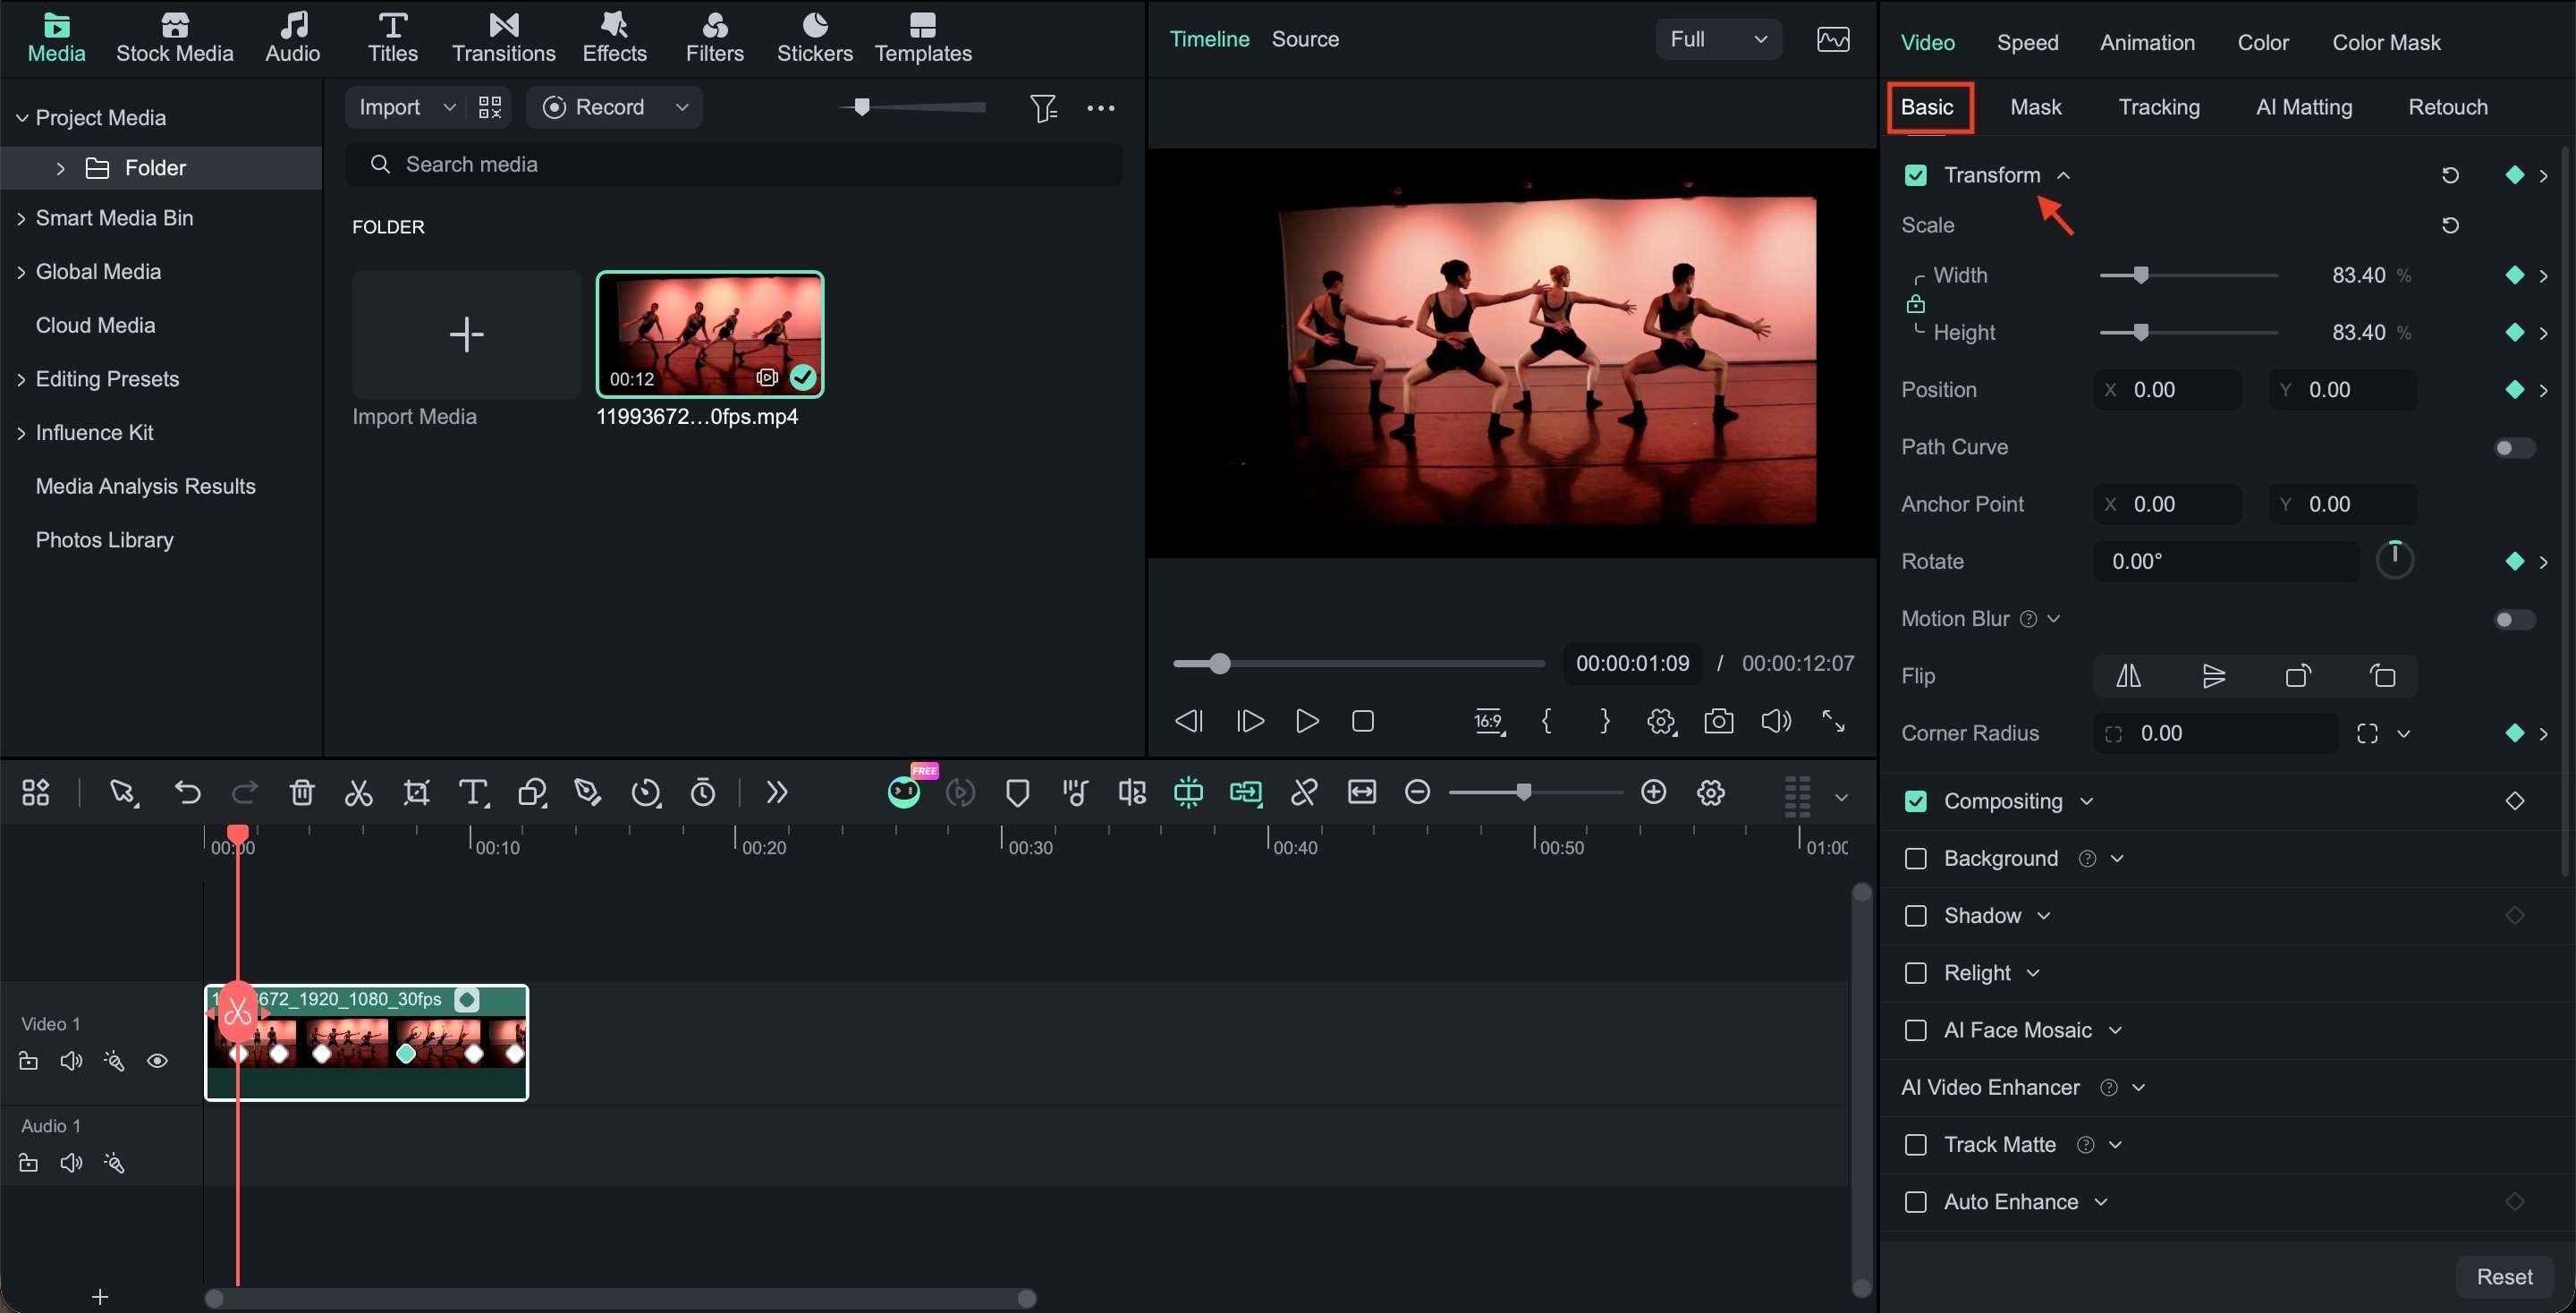
Task: Open the Effects panel
Action: [x=614, y=38]
